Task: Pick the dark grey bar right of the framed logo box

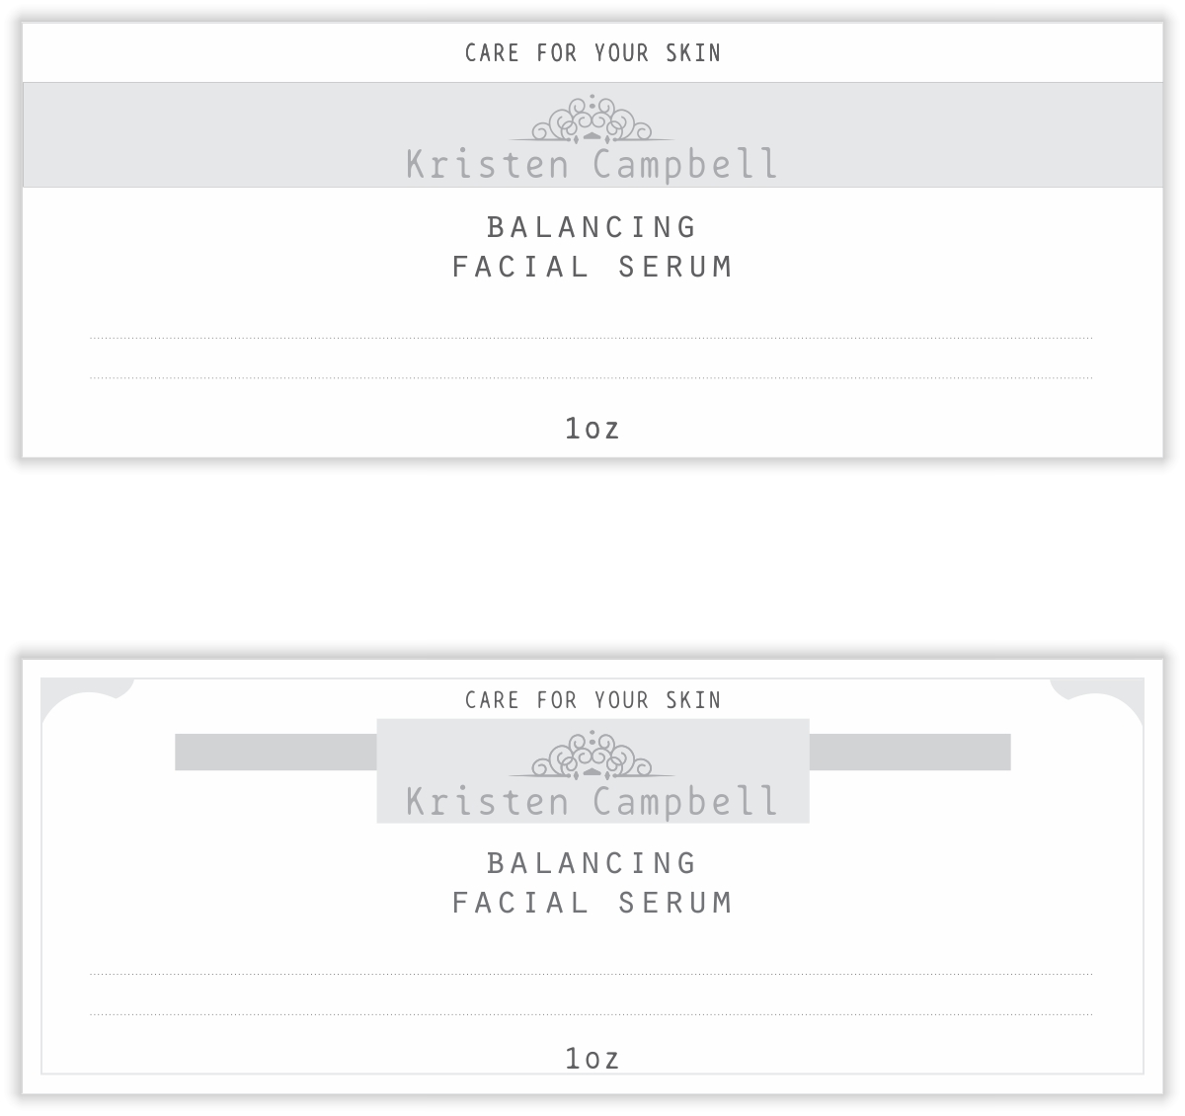Action: (x=909, y=752)
